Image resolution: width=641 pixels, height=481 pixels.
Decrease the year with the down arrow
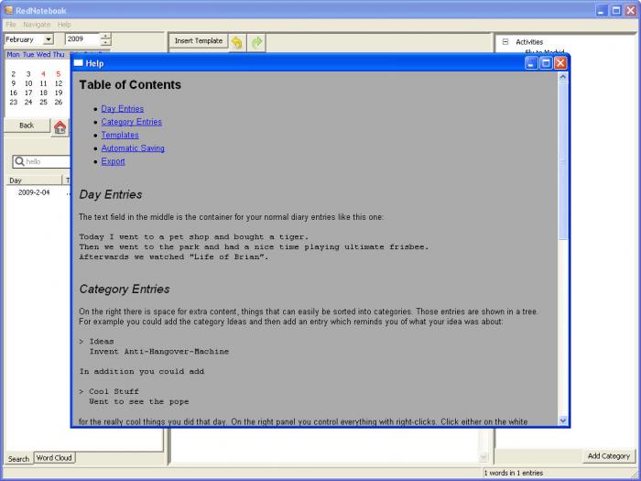point(106,42)
